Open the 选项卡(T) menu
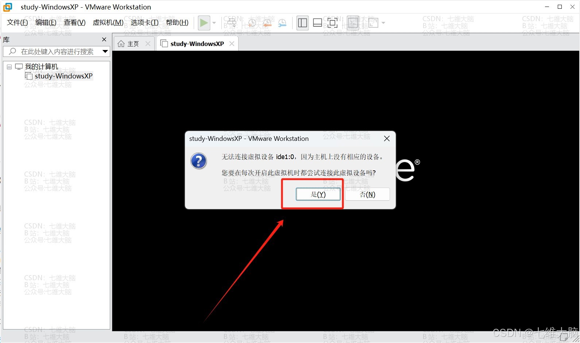 click(145, 23)
